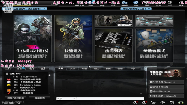
Task: Collapse the 在线 (18) friends group
Action: pyautogui.click(x=7, y=74)
